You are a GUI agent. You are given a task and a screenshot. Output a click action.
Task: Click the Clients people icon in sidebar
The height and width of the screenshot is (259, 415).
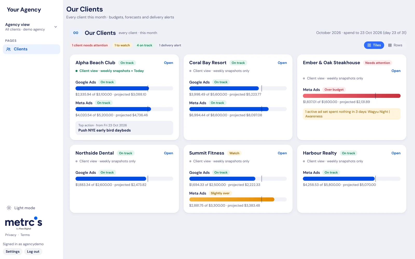(x=8, y=49)
